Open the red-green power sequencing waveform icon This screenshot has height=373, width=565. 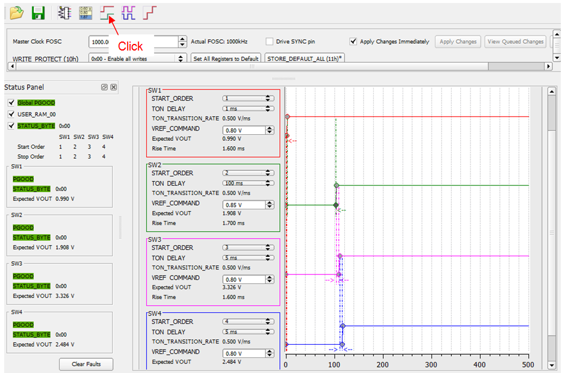[107, 13]
